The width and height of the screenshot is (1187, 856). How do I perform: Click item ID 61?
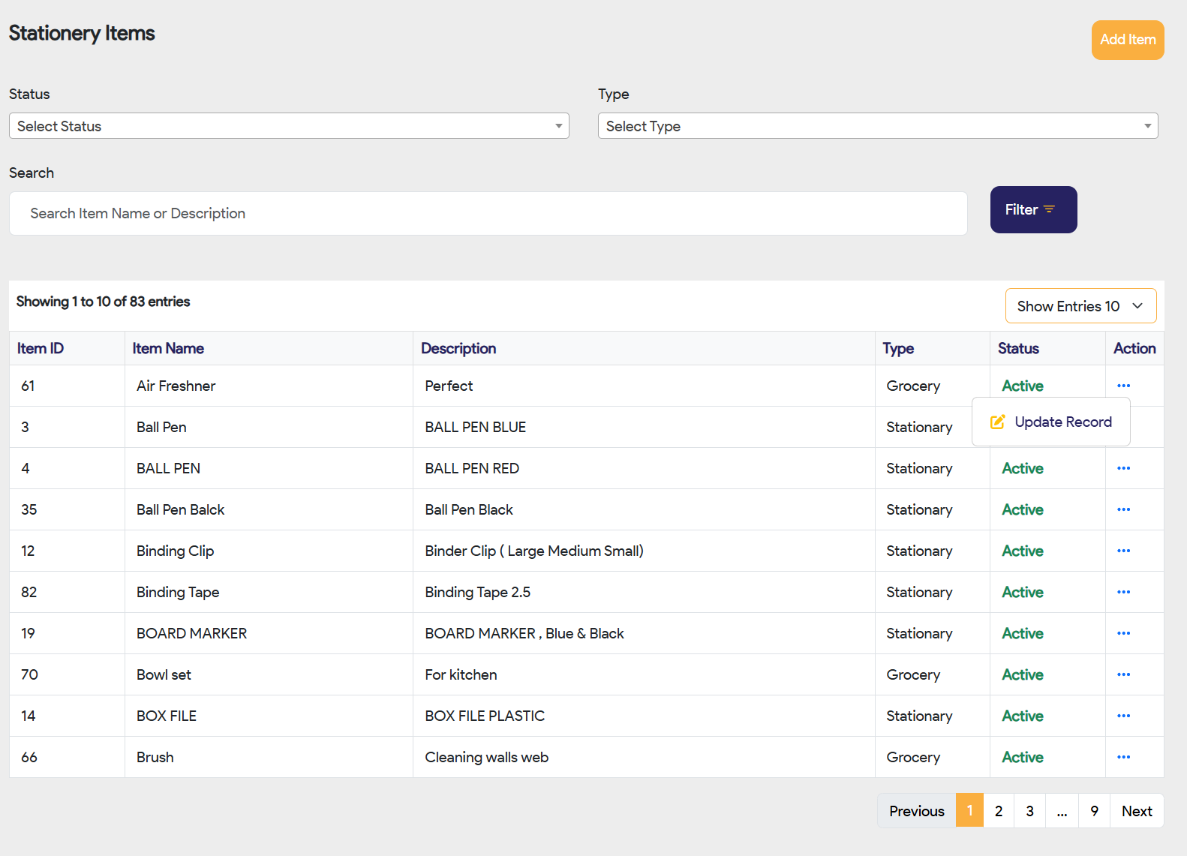click(x=28, y=386)
